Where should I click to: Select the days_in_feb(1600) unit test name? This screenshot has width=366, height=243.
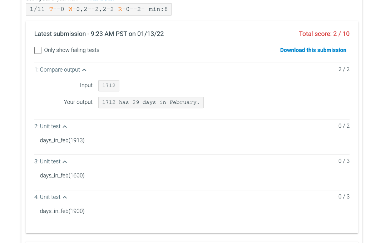coord(62,175)
